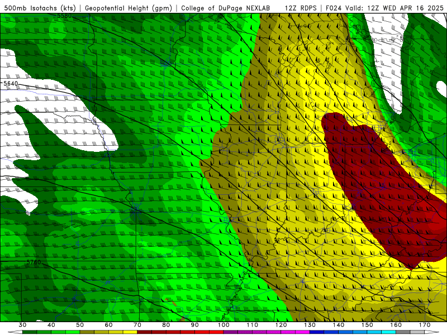Viewport: 447px width, 335px height.
Task: Click the 90 value on the color scale
Action: pos(194,325)
